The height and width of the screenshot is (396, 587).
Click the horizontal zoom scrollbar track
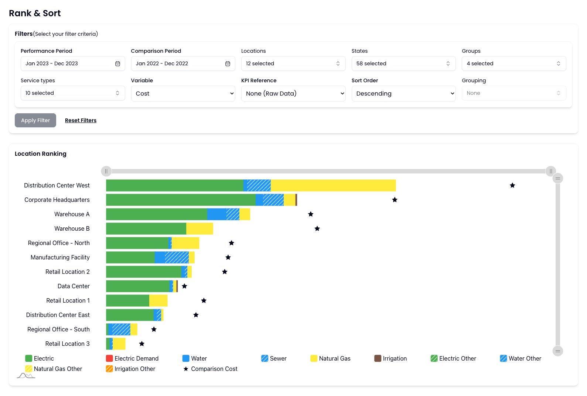click(x=328, y=171)
